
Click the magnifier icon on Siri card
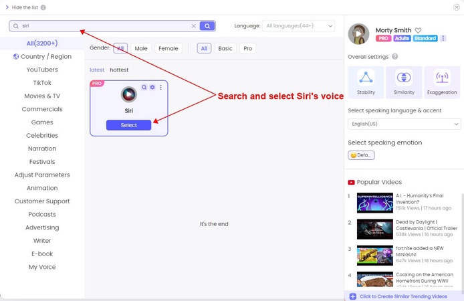tap(144, 87)
